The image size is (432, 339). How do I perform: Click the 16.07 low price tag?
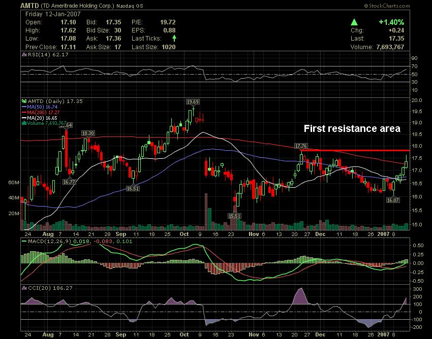click(x=393, y=200)
